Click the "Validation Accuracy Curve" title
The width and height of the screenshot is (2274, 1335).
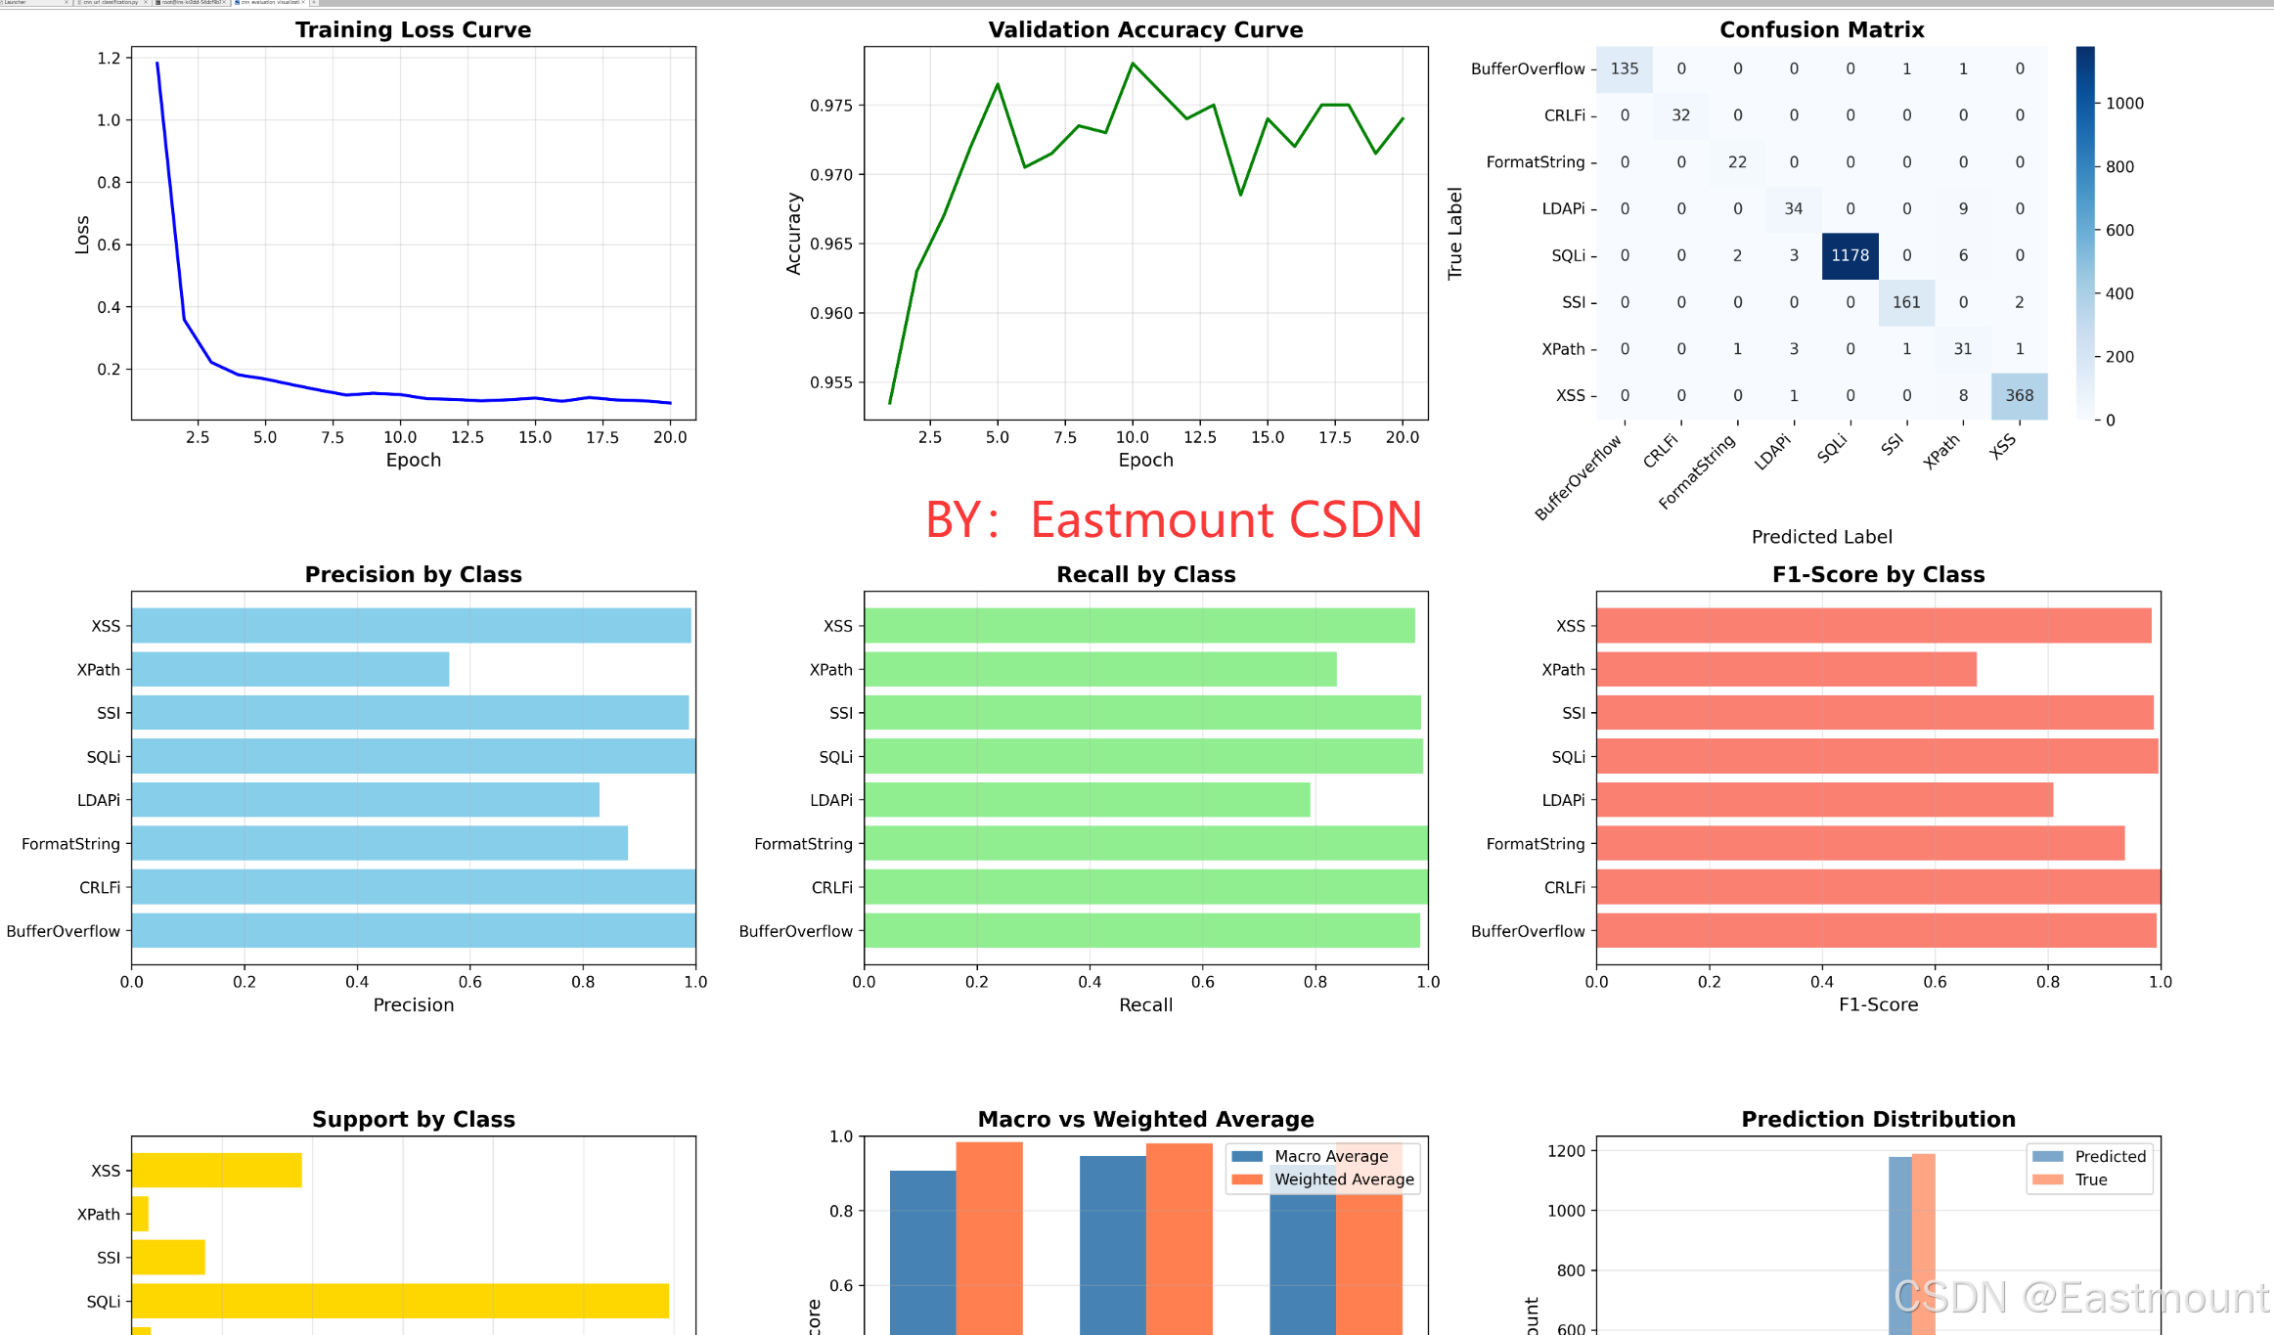(x=1145, y=30)
